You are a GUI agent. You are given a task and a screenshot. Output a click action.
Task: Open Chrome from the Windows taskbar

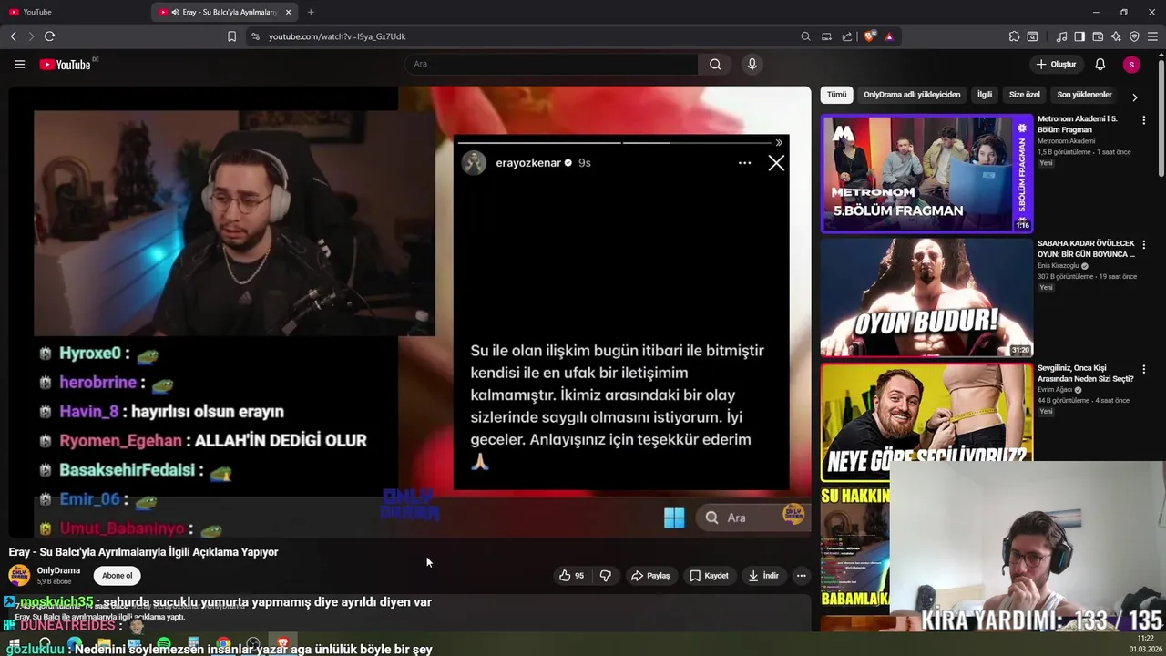[x=223, y=644]
